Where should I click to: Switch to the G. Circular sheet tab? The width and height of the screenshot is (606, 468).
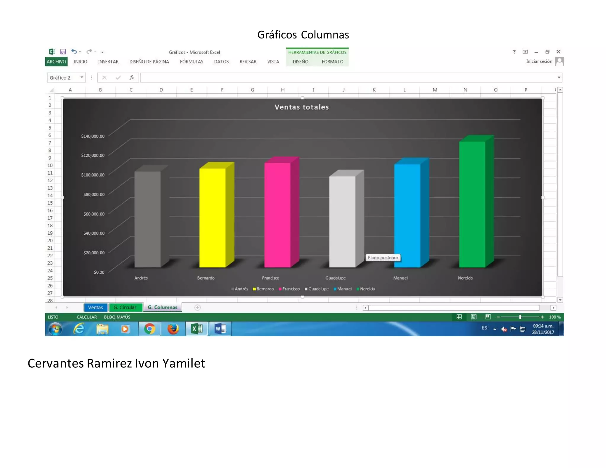tap(125, 307)
